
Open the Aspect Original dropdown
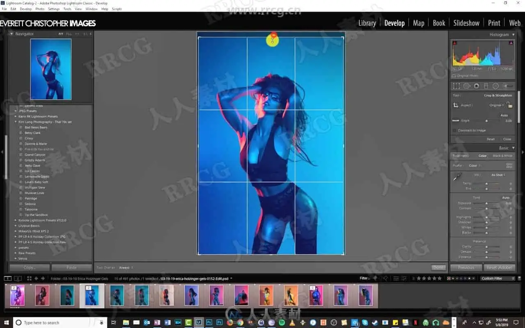pyautogui.click(x=497, y=105)
